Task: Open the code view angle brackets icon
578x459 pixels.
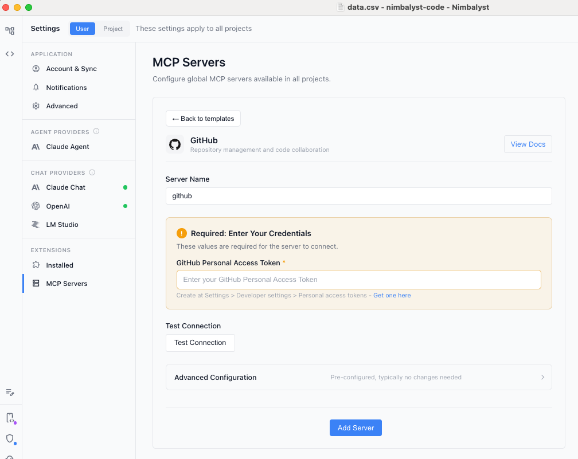Action: coord(10,54)
